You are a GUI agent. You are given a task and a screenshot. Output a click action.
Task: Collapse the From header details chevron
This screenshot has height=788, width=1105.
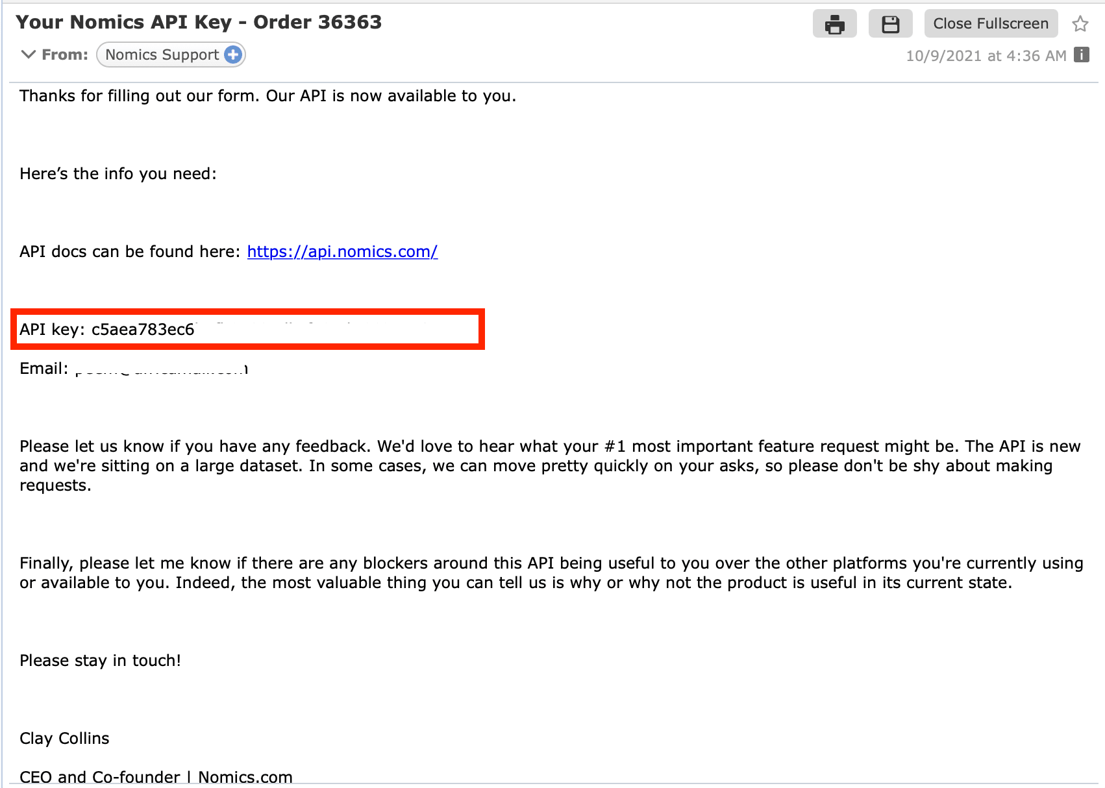click(28, 55)
